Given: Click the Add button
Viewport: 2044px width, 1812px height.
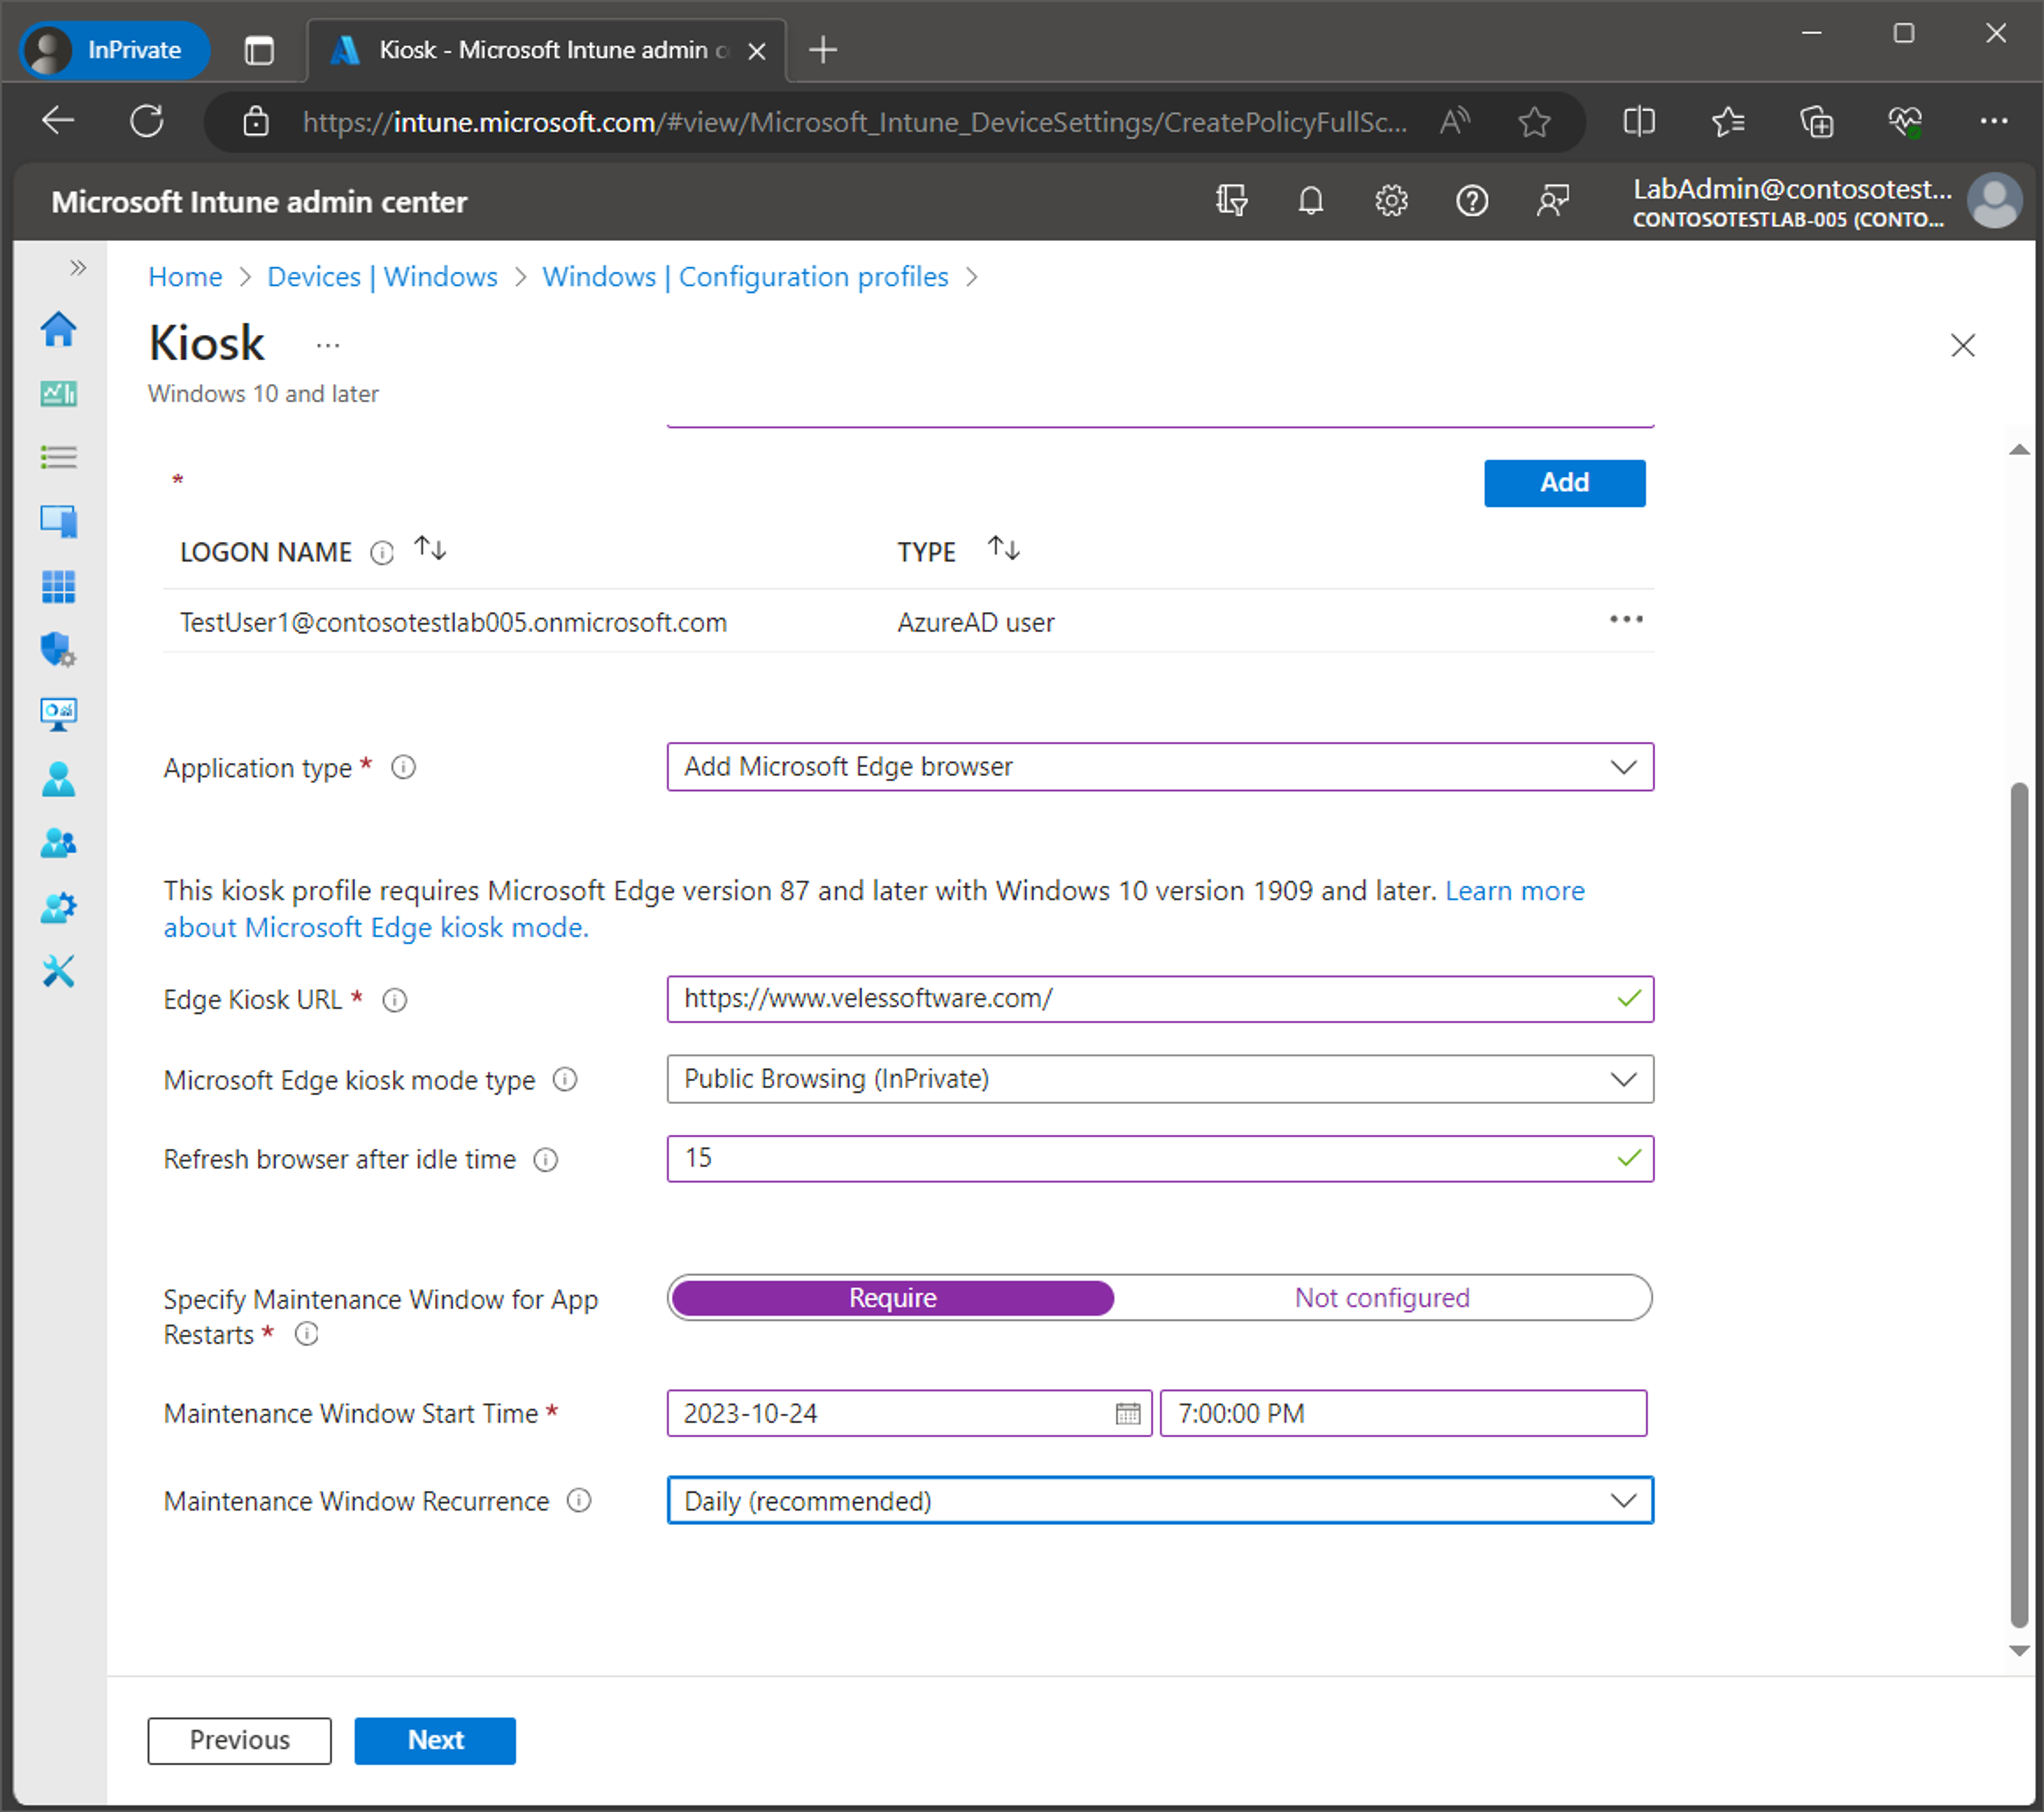Looking at the screenshot, I should click(1564, 483).
